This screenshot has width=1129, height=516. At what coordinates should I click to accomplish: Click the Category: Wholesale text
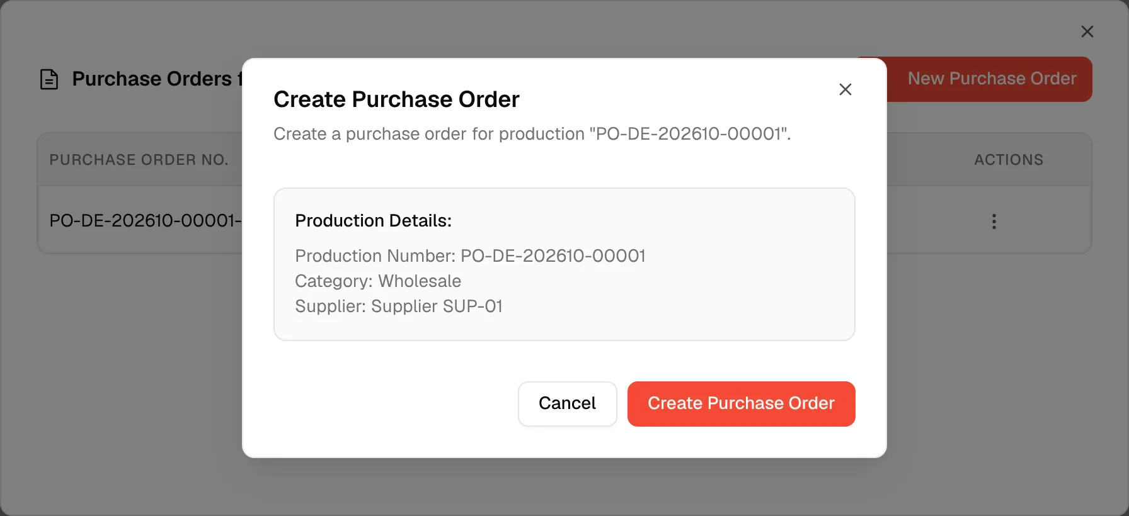tap(378, 281)
